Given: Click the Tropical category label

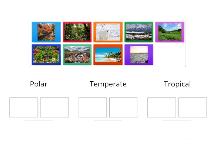Looking at the screenshot, I should (x=177, y=84).
